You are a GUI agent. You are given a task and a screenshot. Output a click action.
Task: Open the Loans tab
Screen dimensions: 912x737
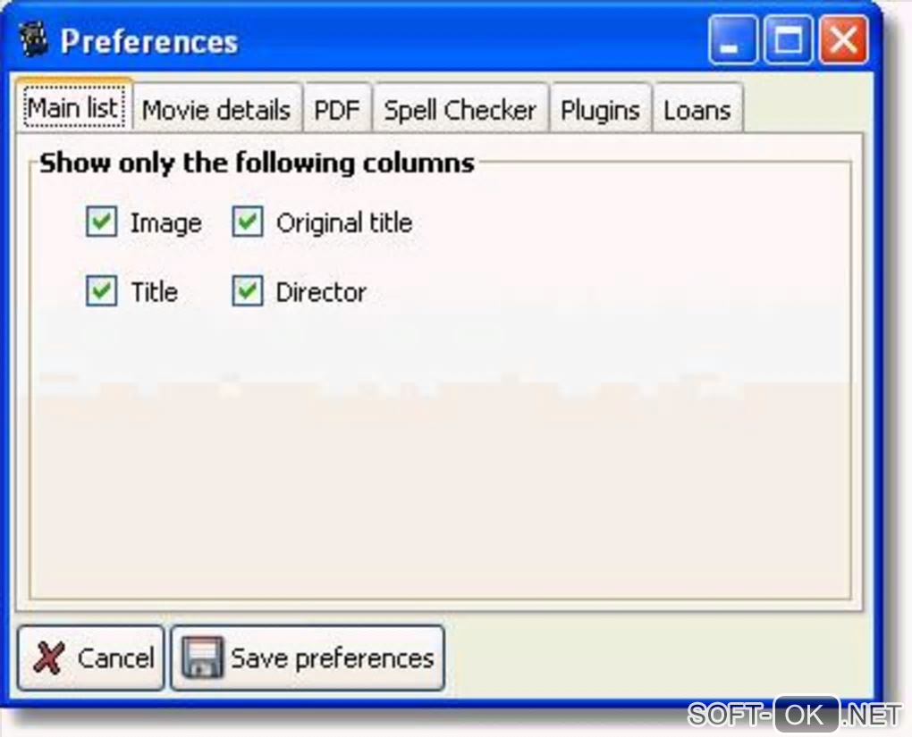coord(697,110)
